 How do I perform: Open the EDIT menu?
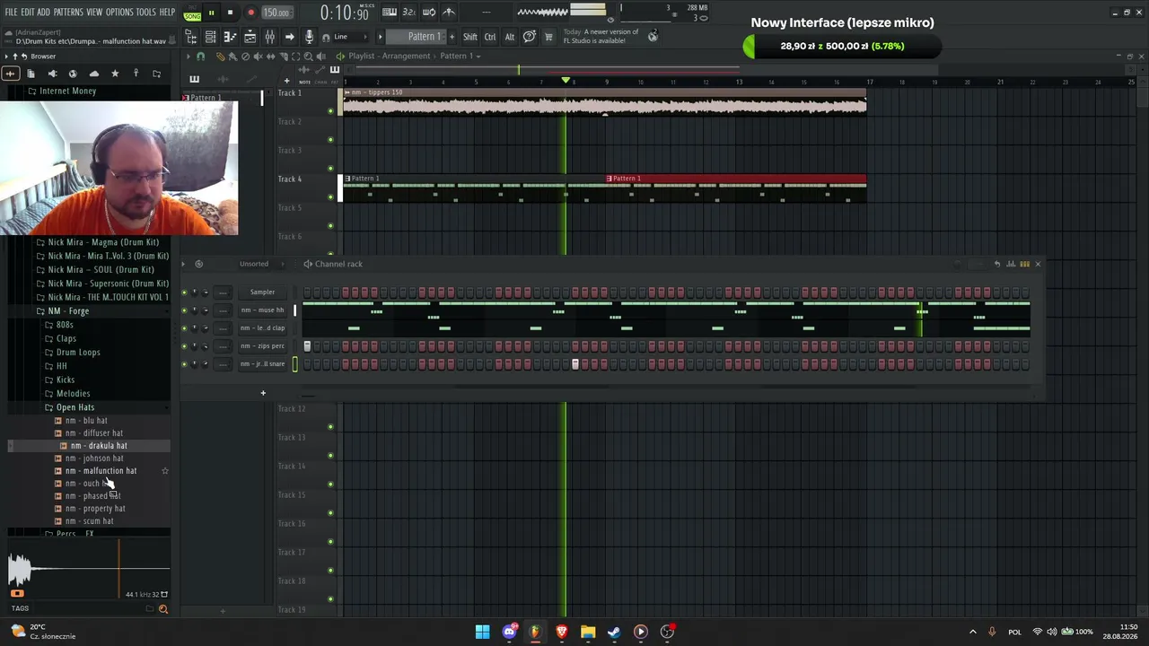(x=29, y=13)
